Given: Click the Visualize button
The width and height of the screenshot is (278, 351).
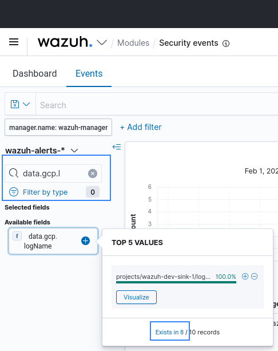Looking at the screenshot, I should pyautogui.click(x=136, y=297).
